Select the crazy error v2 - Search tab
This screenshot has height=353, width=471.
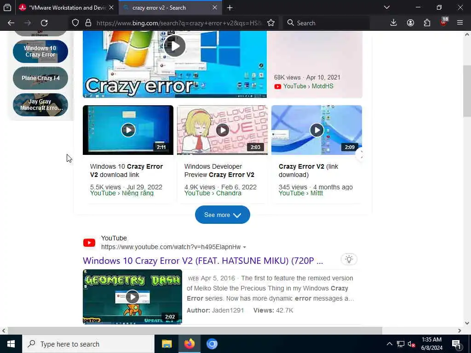click(170, 8)
